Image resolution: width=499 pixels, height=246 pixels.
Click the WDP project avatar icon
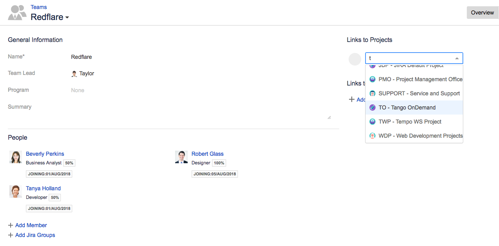pos(373,136)
